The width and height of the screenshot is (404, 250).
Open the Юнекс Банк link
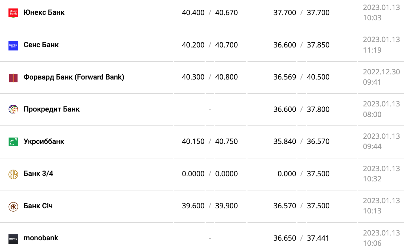coord(44,12)
